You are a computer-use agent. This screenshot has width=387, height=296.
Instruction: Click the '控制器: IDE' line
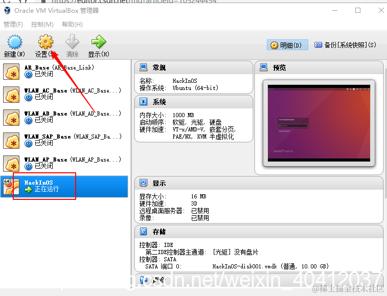pos(156,245)
